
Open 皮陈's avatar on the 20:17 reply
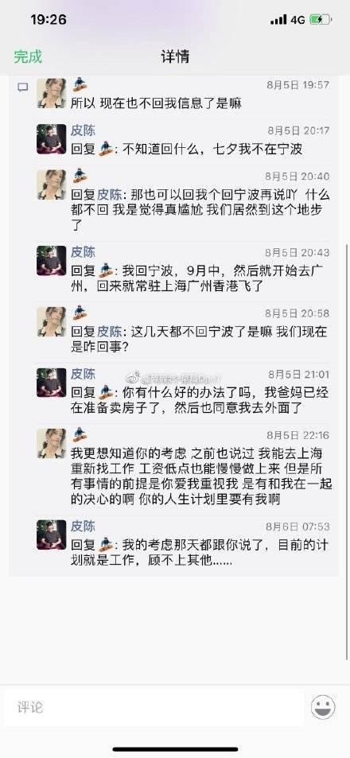coord(51,138)
